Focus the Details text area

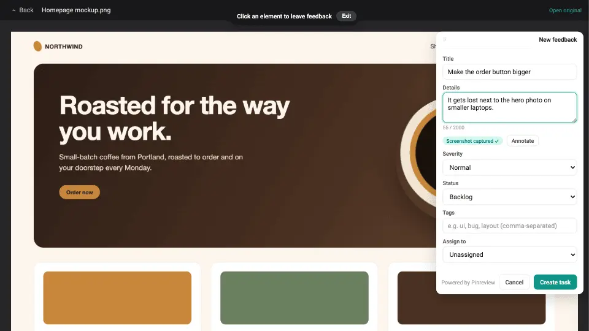pos(509,107)
